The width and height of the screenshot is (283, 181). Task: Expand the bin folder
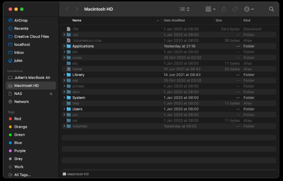pos(64,52)
